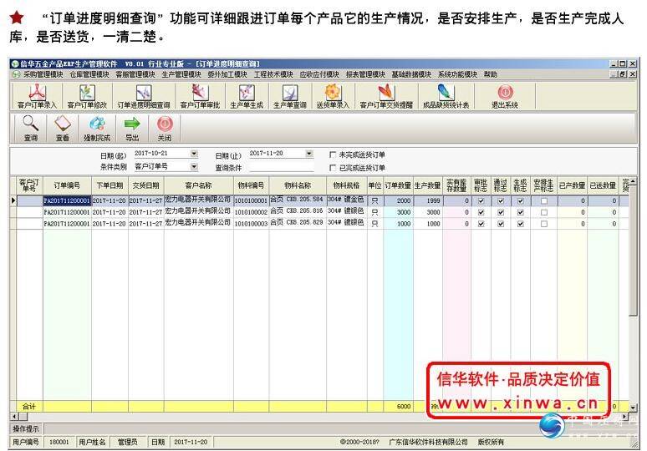The height and width of the screenshot is (451, 647).
Task: Open the 日期(起) start date dropdown
Action: pyautogui.click(x=194, y=154)
